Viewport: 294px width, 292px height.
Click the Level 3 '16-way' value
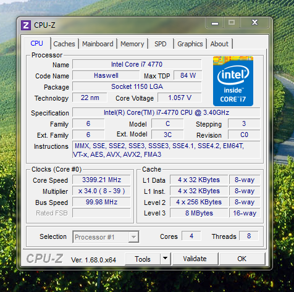(245, 213)
